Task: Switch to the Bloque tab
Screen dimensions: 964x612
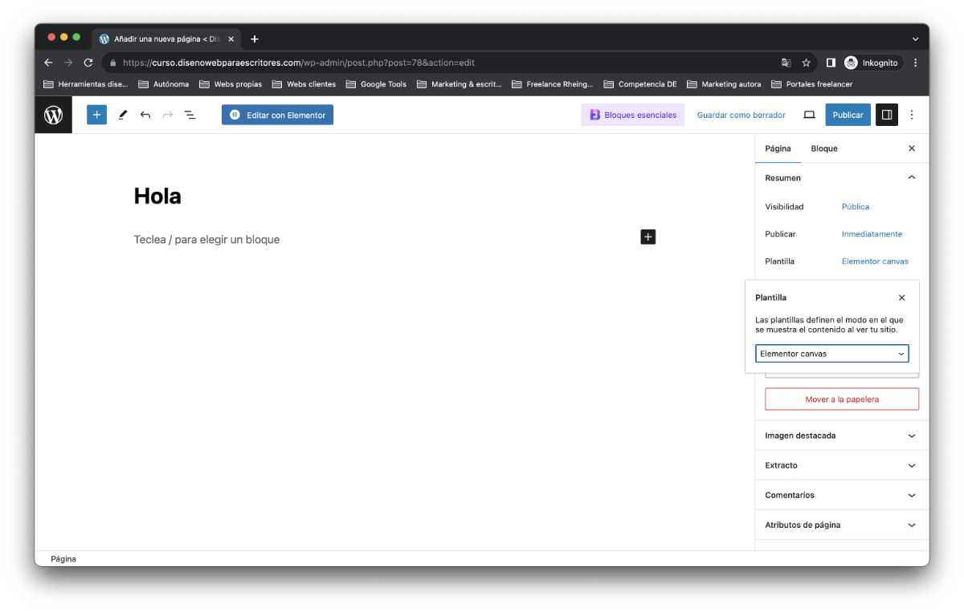Action: coord(824,148)
